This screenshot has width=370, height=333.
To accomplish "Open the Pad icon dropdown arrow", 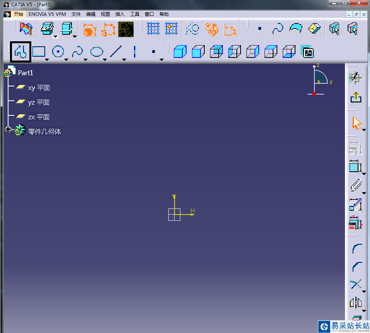I will click(x=56, y=37).
